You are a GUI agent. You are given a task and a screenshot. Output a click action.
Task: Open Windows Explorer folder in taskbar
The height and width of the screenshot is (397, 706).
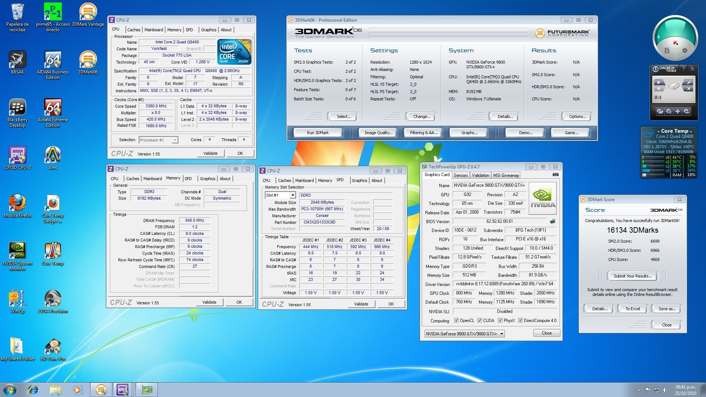coord(56,390)
